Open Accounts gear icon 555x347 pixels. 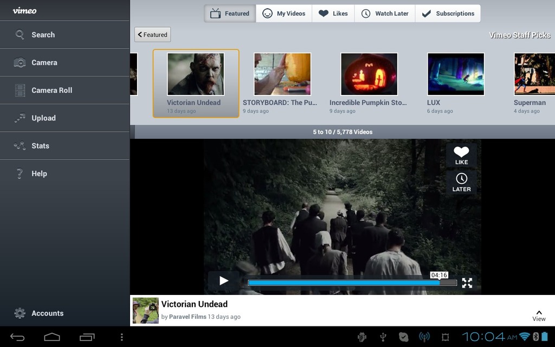[20, 313]
